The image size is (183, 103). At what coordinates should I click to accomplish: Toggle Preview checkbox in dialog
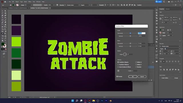click(117, 76)
